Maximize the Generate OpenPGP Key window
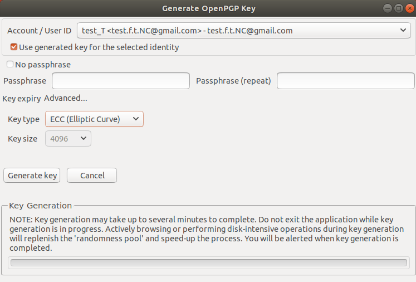 tap(398, 8)
